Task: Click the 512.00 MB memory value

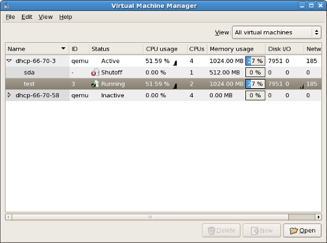Action: [x=225, y=72]
